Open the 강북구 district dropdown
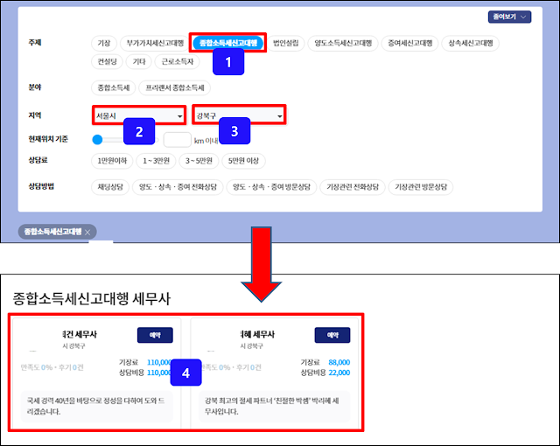560x446 pixels. point(239,115)
